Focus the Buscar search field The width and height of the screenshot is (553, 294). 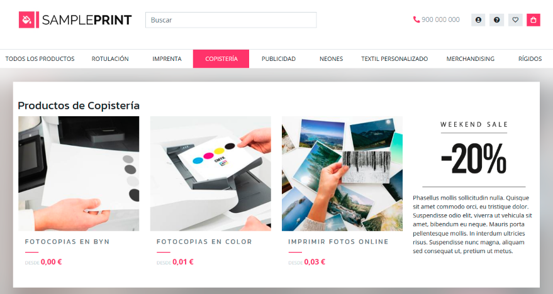(231, 20)
